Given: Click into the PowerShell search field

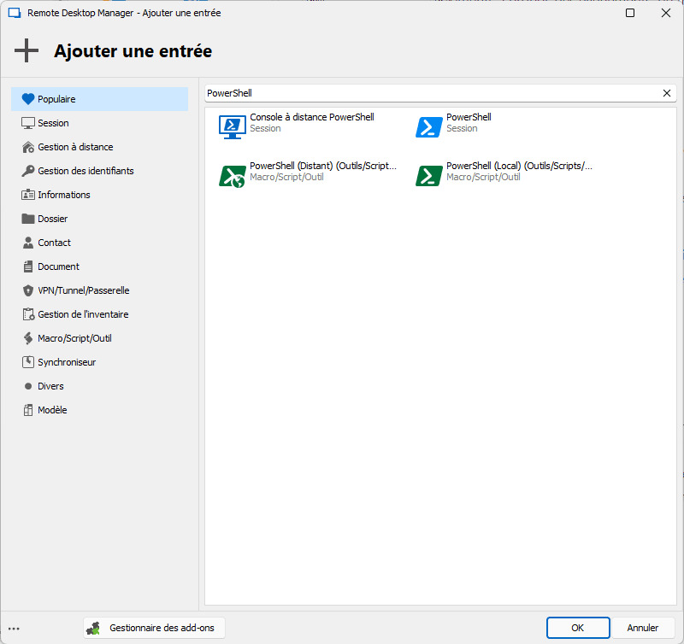Looking at the screenshot, I should [427, 93].
